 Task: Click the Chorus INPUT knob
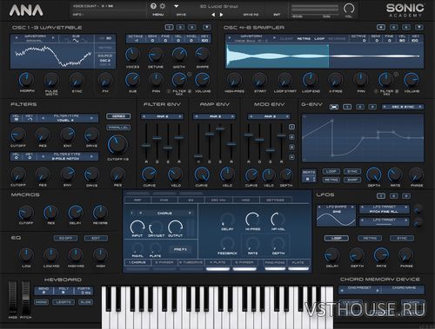click(137, 227)
